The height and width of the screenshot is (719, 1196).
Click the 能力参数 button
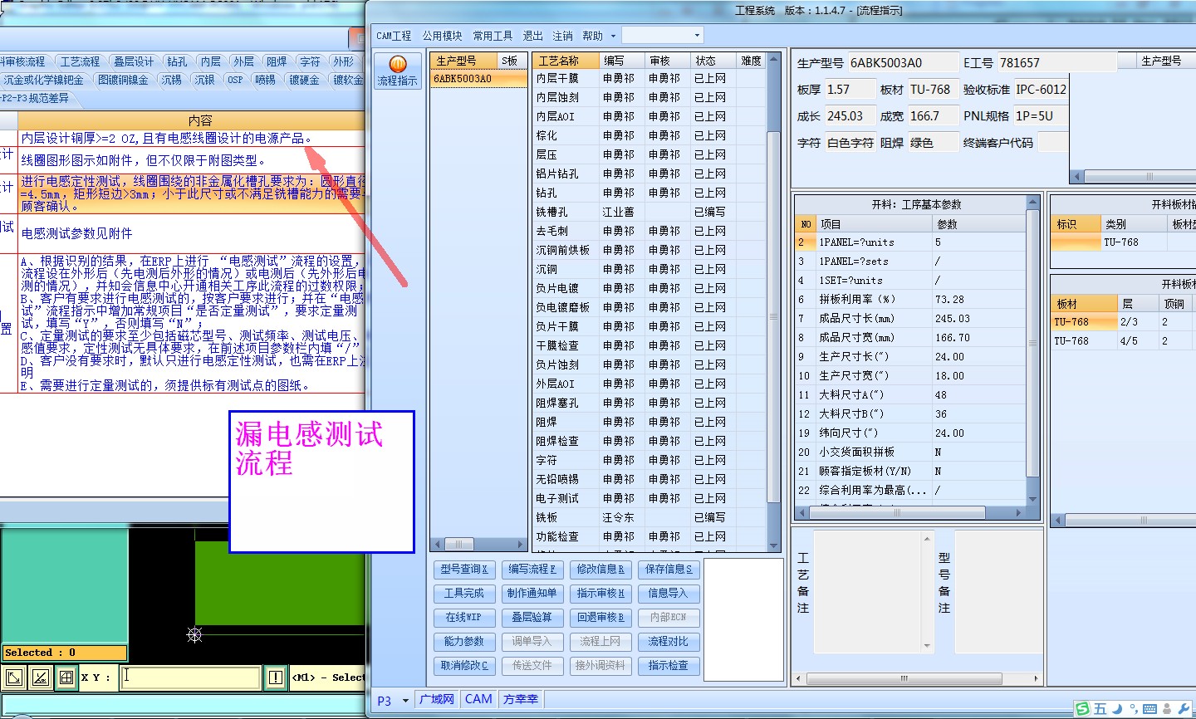tap(464, 641)
